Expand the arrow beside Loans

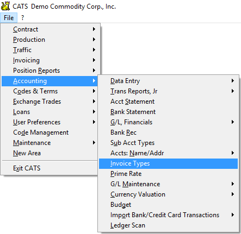(94, 111)
